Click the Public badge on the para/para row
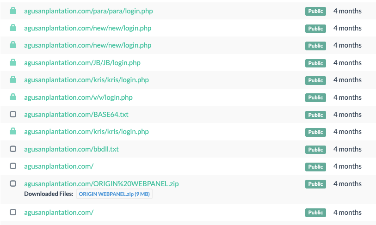The image size is (376, 225). pos(315,11)
